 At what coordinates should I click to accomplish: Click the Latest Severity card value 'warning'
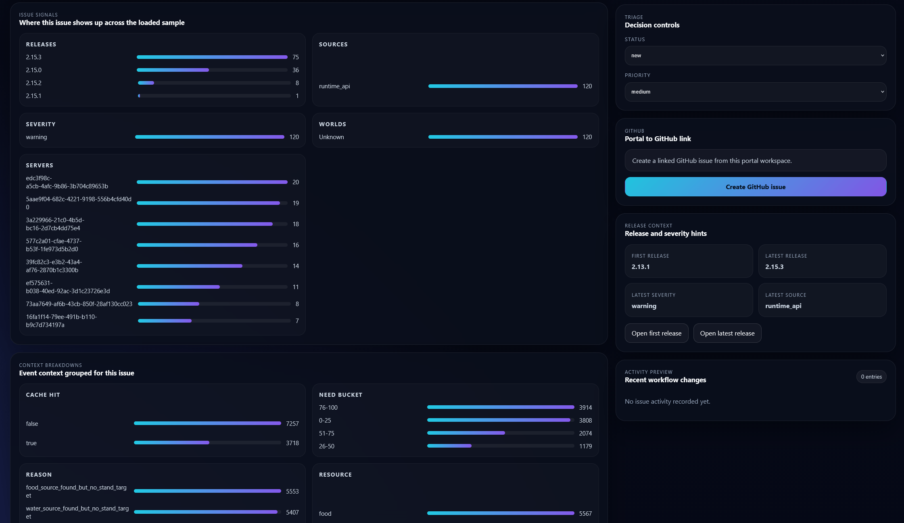click(x=644, y=306)
